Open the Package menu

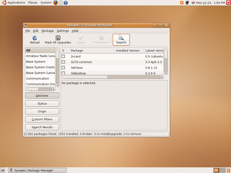pos(47,31)
